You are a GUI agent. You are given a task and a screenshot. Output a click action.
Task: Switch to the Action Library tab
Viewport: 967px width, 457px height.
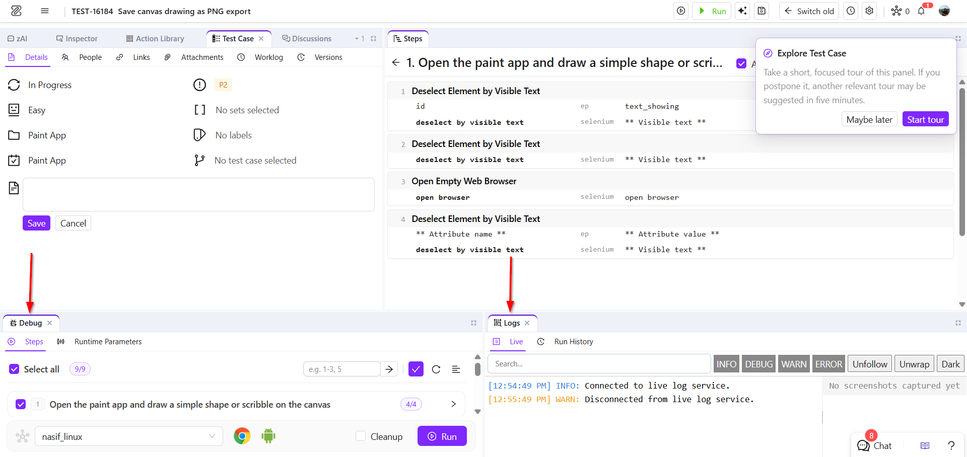coord(155,39)
